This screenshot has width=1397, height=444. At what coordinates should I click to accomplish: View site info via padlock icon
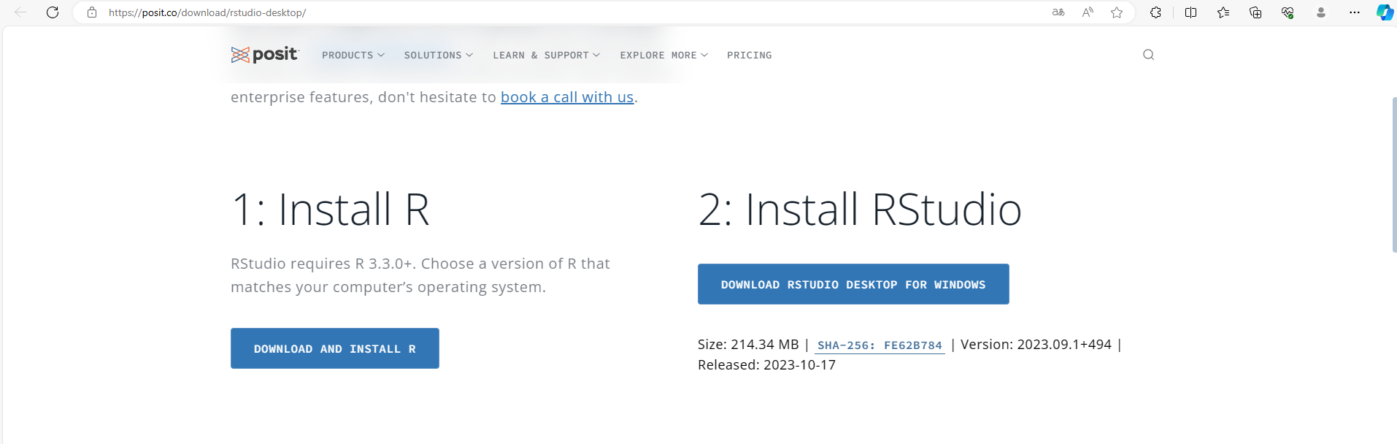[x=92, y=12]
